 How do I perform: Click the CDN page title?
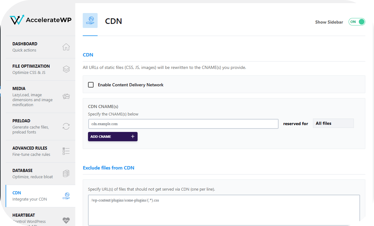[114, 21]
